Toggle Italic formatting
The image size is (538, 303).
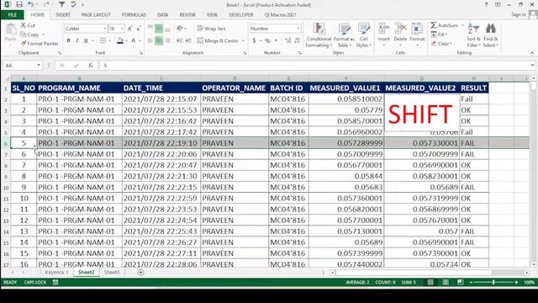(x=77, y=40)
